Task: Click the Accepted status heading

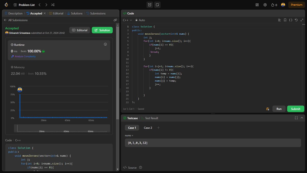Action: pos(12,28)
